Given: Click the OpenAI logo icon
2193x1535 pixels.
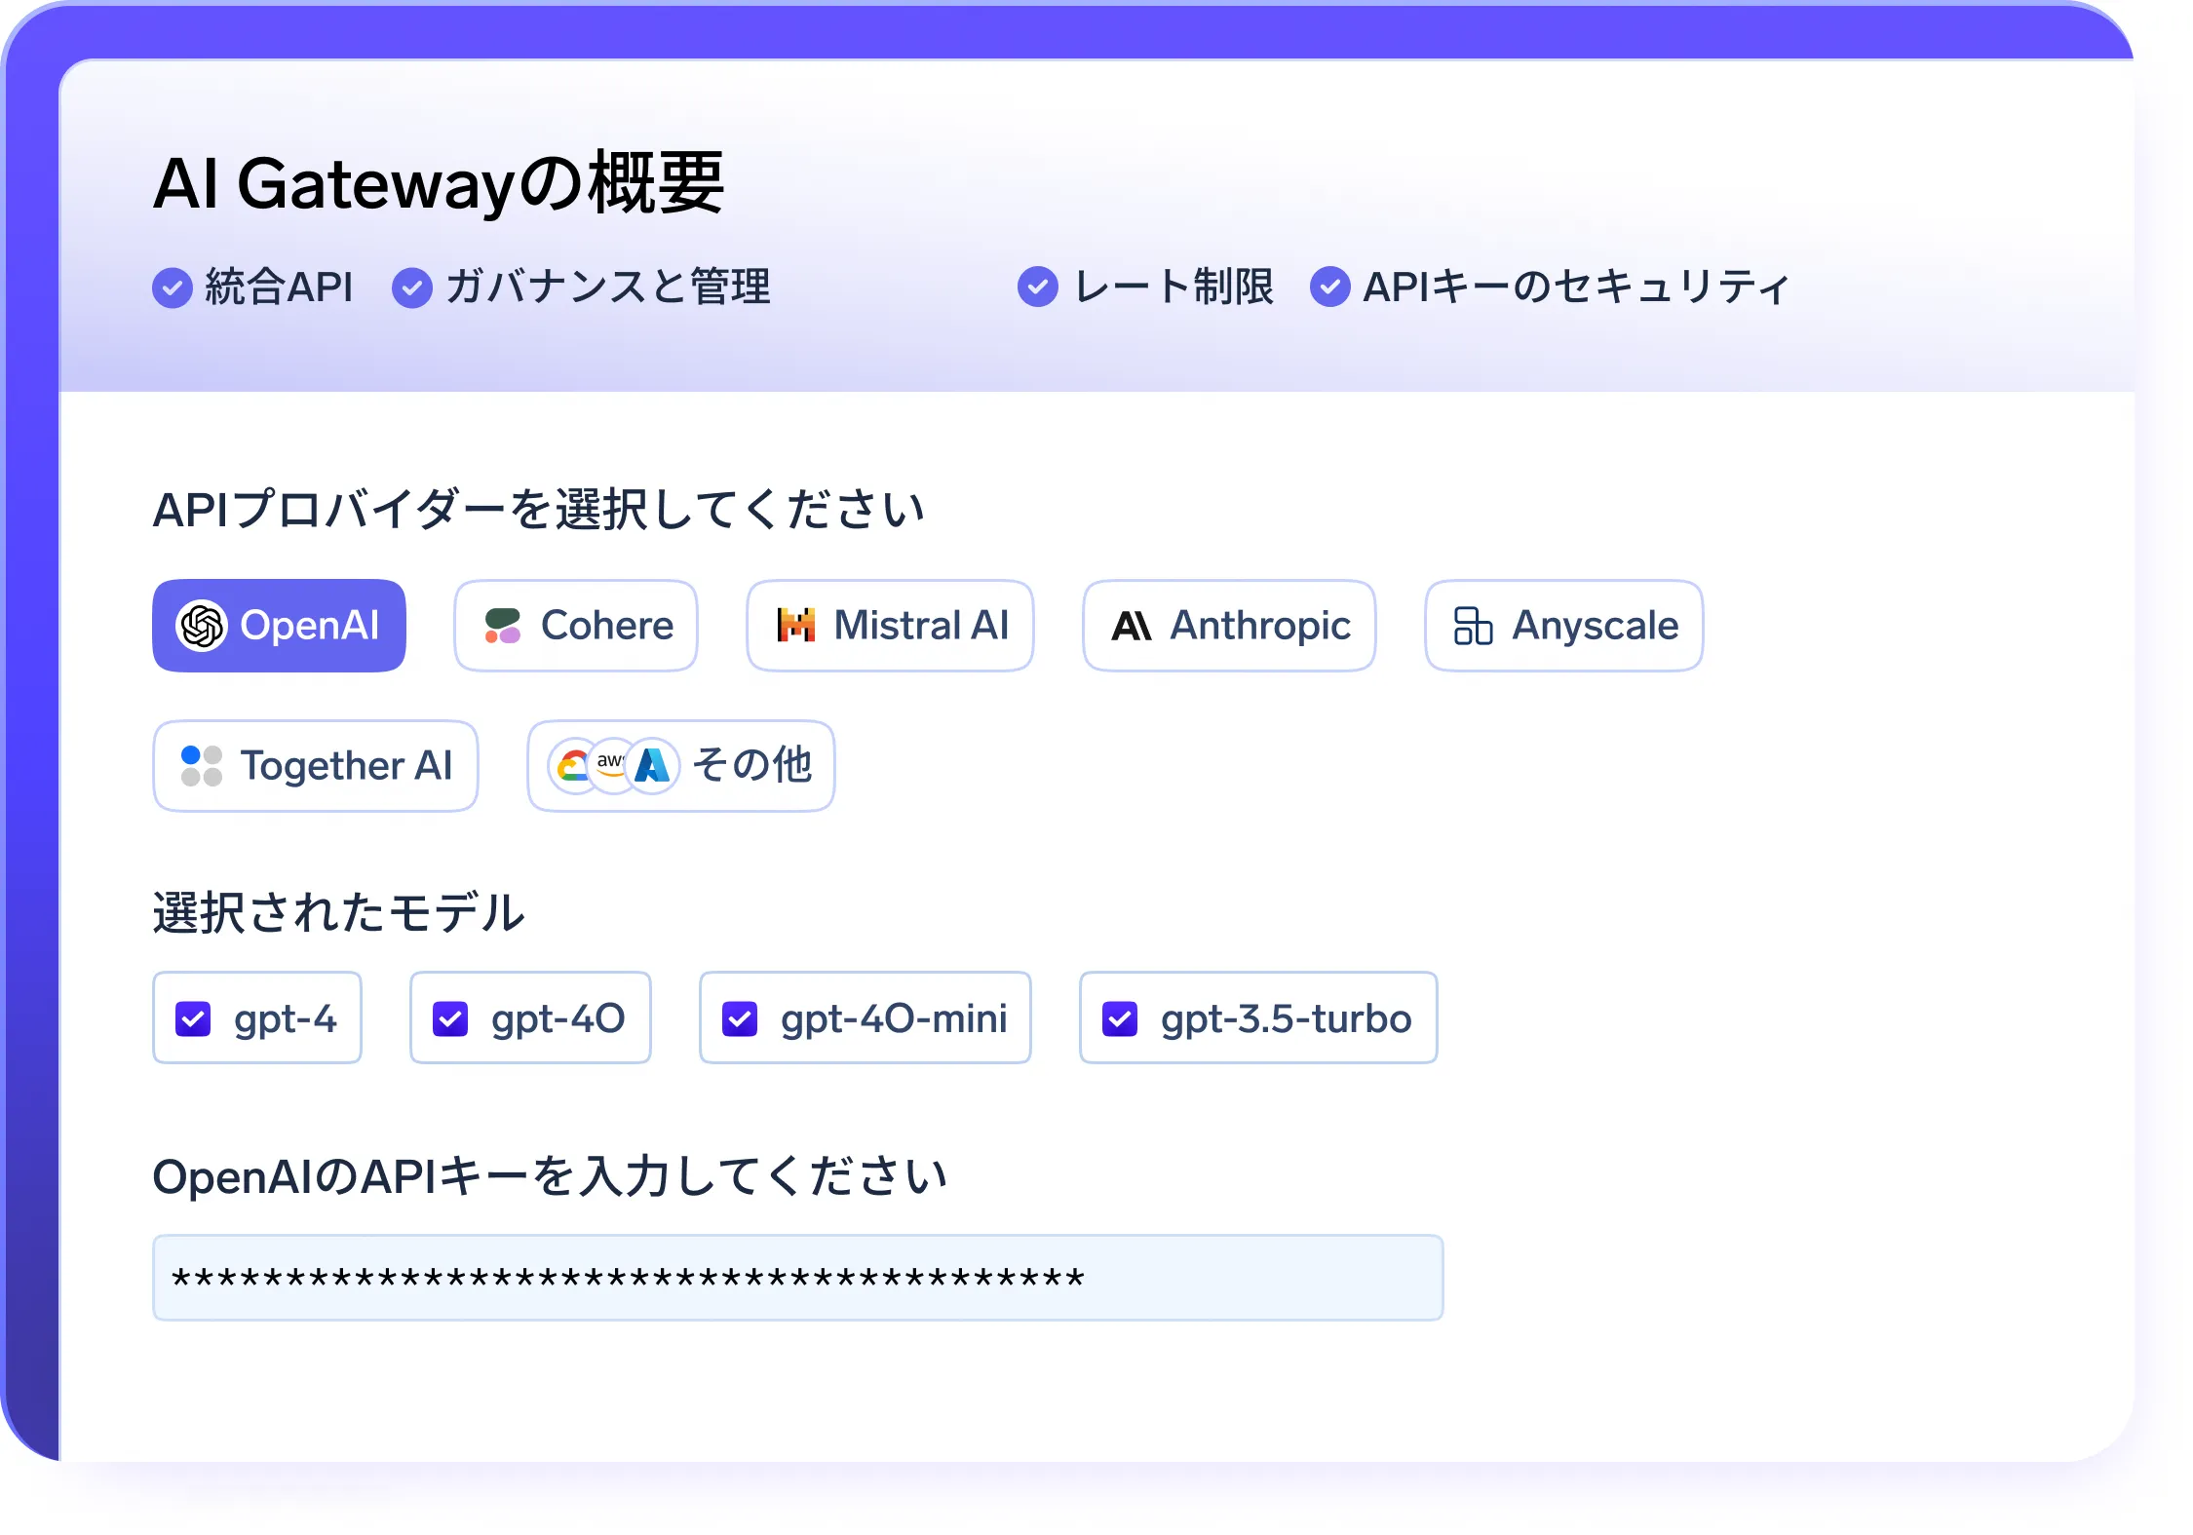Looking at the screenshot, I should (201, 625).
